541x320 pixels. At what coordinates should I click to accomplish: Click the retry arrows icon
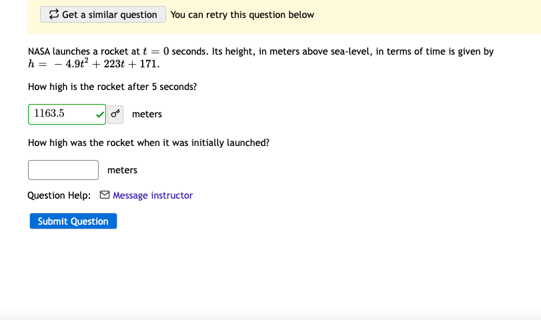54,15
